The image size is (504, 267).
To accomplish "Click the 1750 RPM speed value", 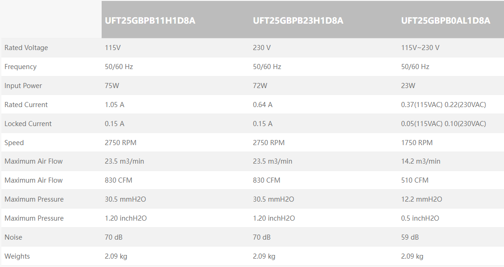I will pos(417,143).
